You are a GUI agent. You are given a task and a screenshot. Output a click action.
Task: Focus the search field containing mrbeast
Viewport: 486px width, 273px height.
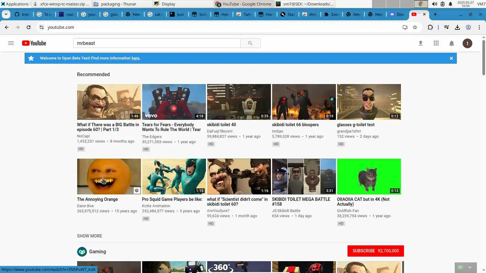click(x=157, y=43)
